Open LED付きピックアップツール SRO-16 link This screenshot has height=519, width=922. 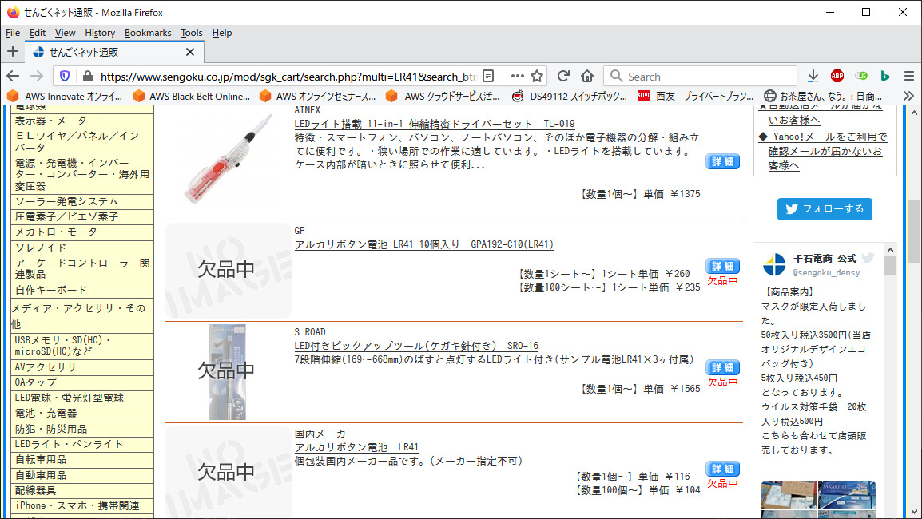point(416,346)
